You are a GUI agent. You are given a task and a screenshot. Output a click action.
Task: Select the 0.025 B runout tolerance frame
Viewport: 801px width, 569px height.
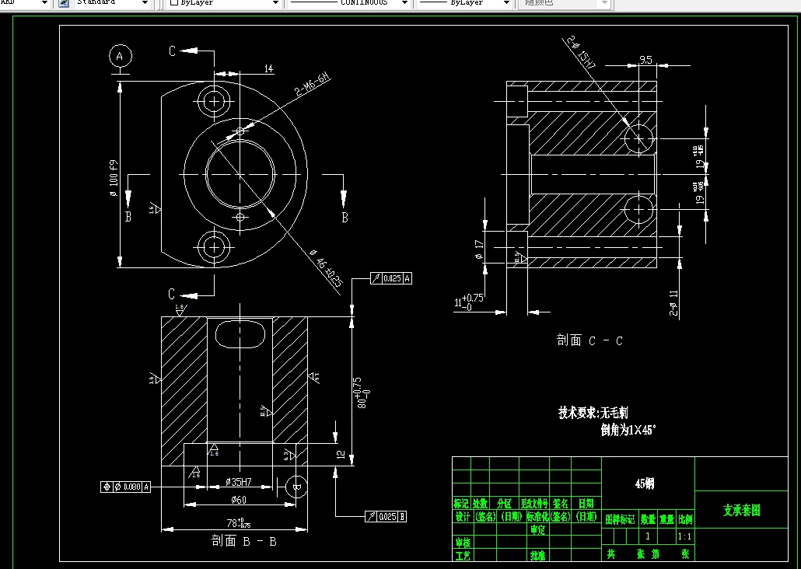coord(386,516)
